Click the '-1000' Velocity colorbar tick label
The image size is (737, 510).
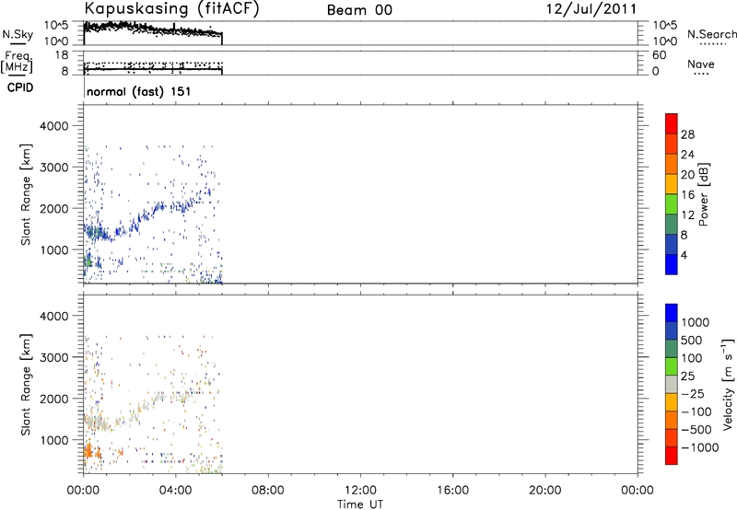tap(699, 447)
